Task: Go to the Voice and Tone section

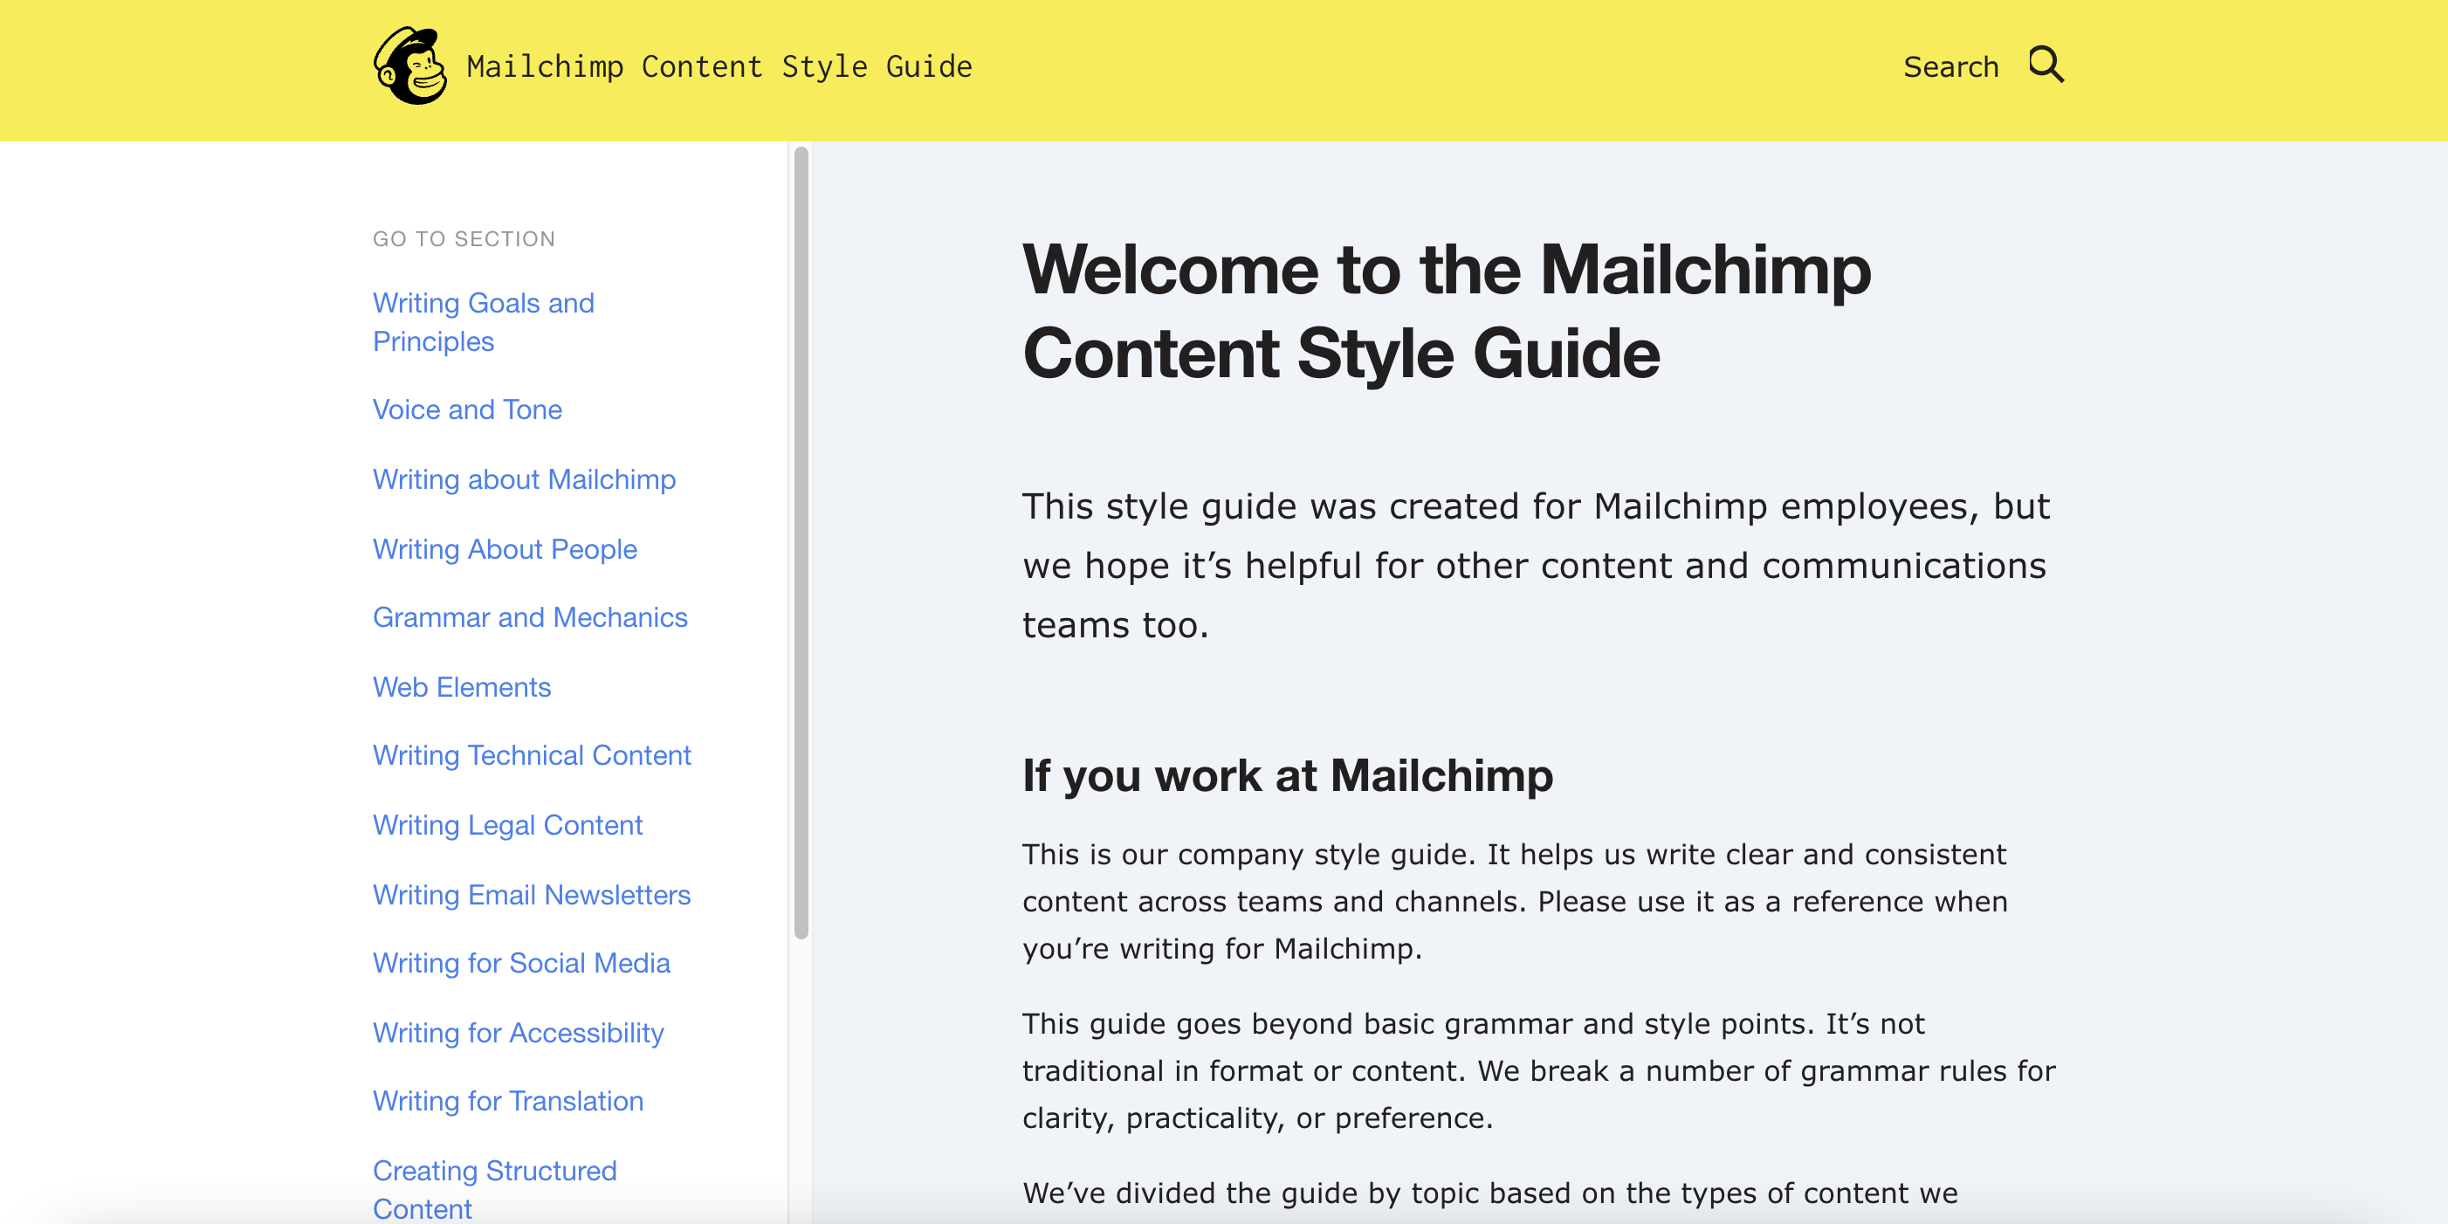Action: (x=466, y=409)
